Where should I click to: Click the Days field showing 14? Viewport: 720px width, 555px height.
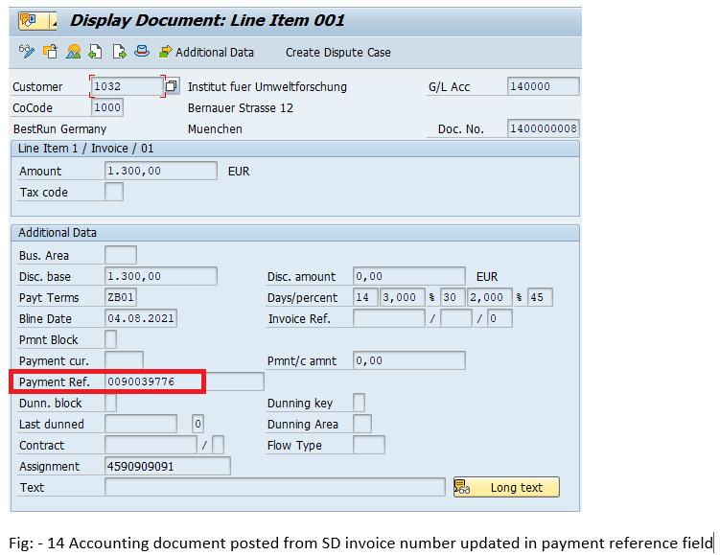tap(365, 297)
